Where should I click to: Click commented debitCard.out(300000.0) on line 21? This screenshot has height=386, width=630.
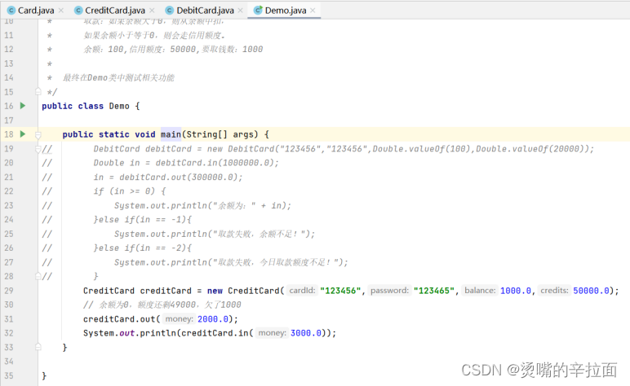pos(179,178)
